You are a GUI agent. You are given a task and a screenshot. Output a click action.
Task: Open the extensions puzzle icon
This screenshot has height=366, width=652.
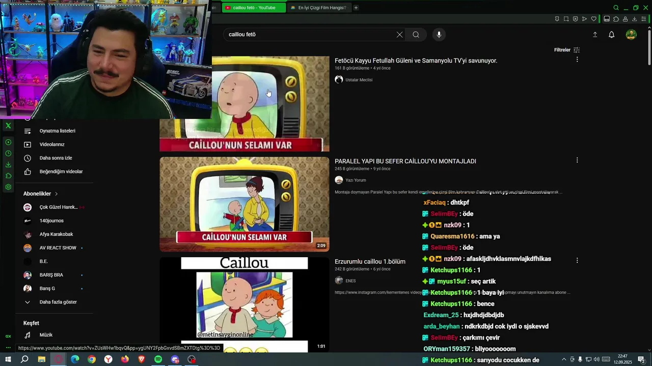click(616, 19)
